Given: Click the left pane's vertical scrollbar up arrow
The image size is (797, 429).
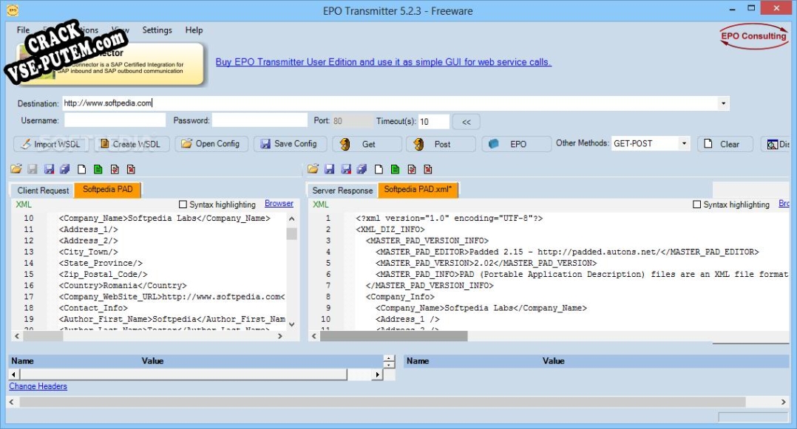Looking at the screenshot, I should (x=292, y=219).
